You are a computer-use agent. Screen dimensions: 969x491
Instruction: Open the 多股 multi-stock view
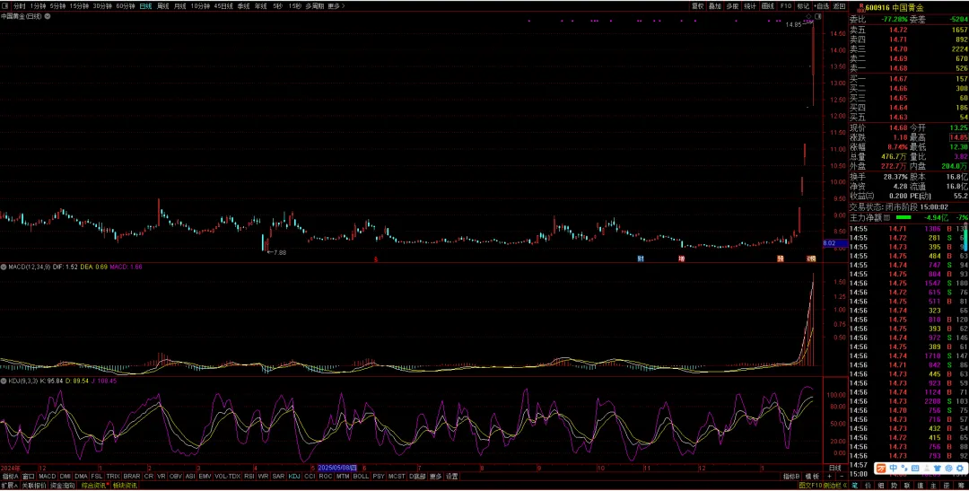pos(732,6)
